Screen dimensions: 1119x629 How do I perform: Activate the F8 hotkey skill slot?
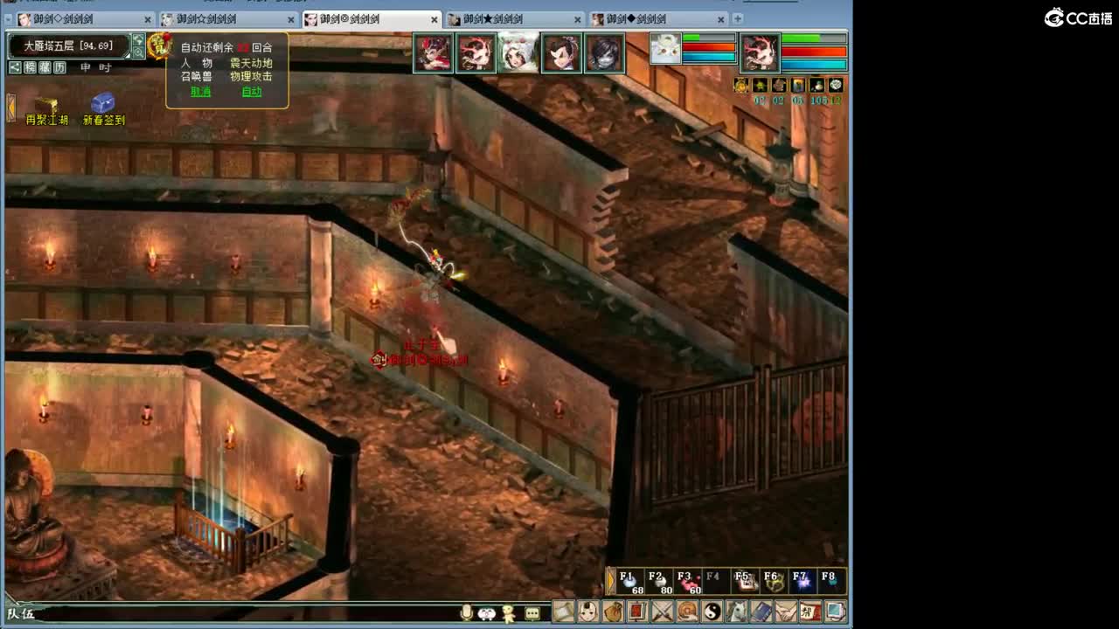(x=831, y=582)
